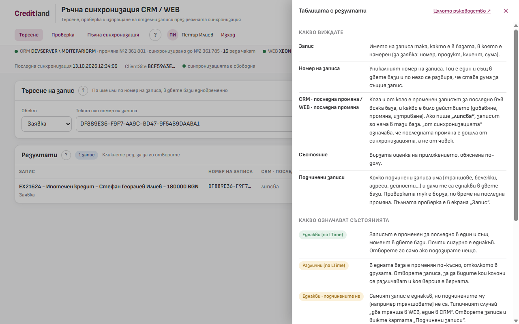Click the Ръчна синхронизация CRM / WEB title
The width and height of the screenshot is (519, 324).
120,10
